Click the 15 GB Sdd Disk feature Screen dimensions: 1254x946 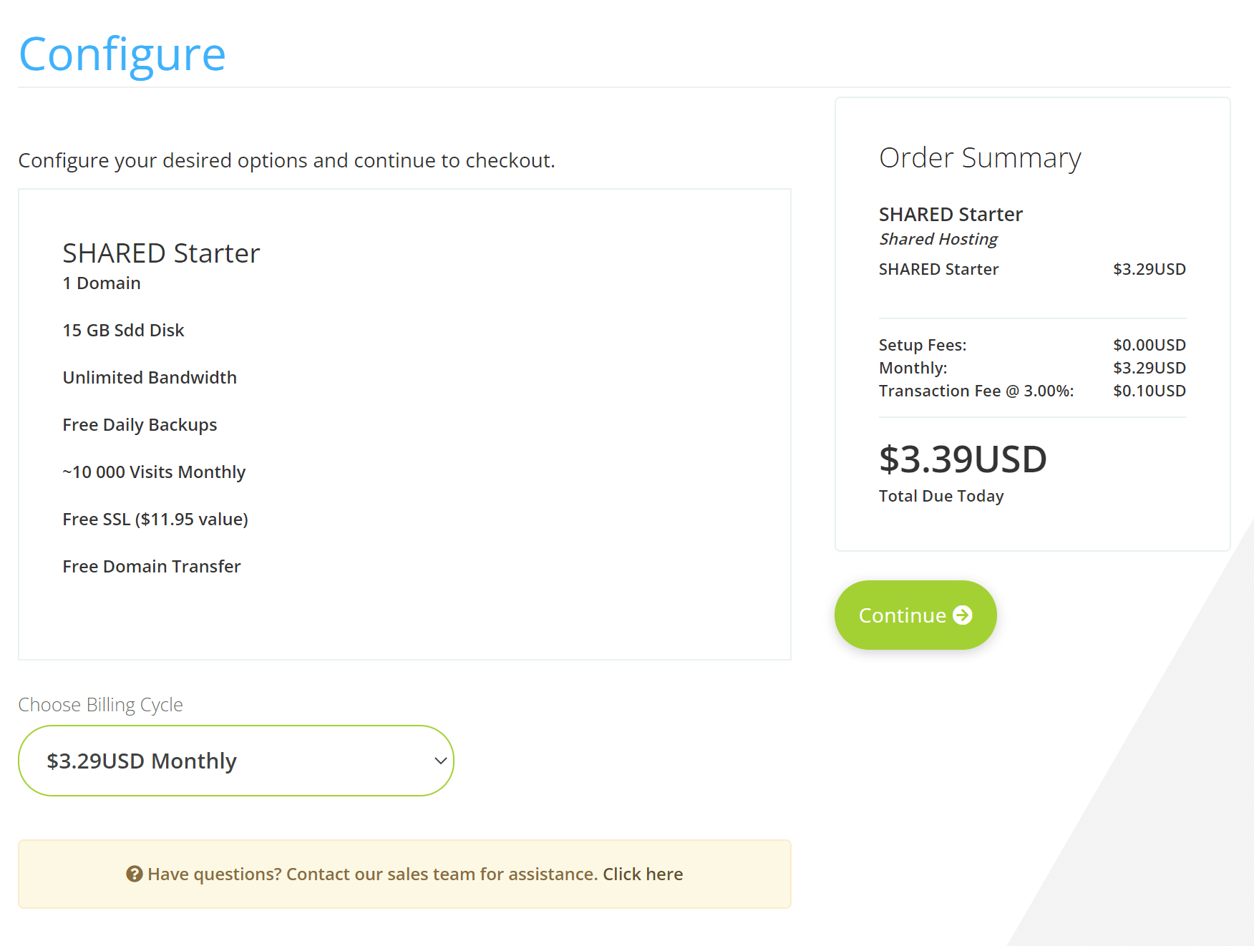pos(123,330)
